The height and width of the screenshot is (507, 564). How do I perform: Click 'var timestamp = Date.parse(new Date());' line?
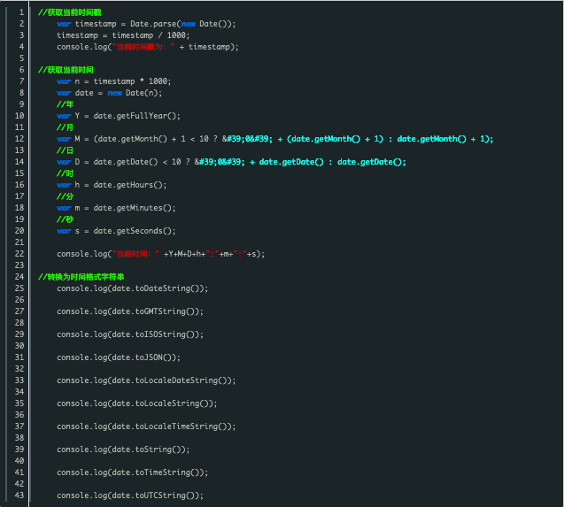tap(146, 24)
